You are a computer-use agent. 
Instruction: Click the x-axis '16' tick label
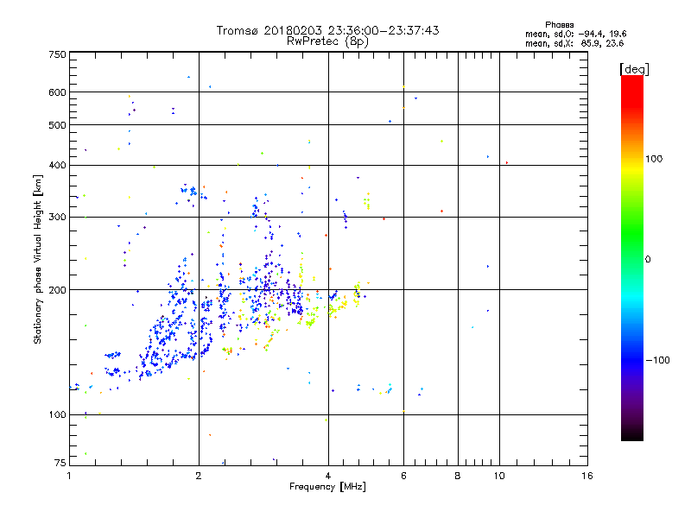[x=587, y=476]
